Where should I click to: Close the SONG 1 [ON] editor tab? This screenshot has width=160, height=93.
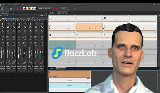(x=67, y=13)
